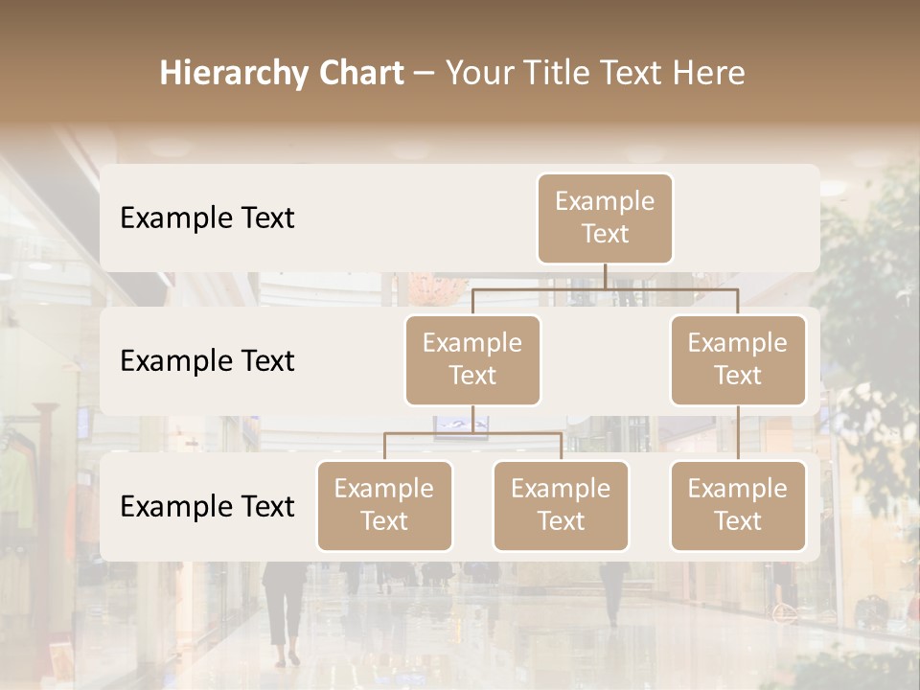Click the third row's "Example Text" label
This screenshot has height=690, width=920.
tap(207, 507)
